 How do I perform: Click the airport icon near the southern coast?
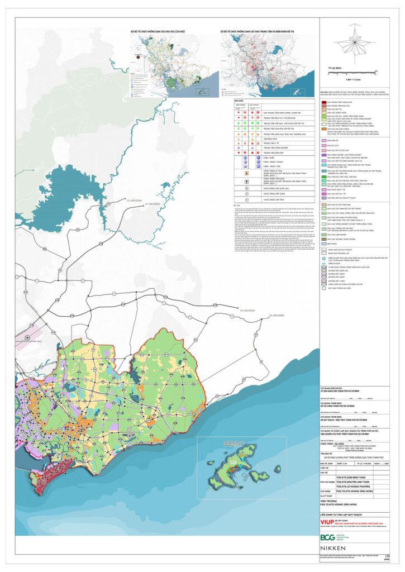coord(130,435)
